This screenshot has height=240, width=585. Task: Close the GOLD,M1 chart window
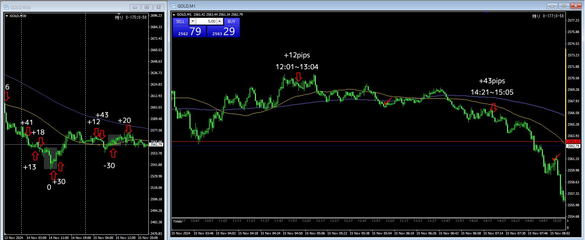click(x=576, y=6)
